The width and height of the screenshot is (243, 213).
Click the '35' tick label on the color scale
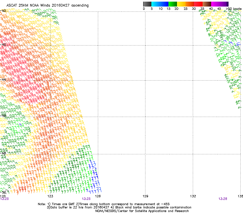[202, 9]
